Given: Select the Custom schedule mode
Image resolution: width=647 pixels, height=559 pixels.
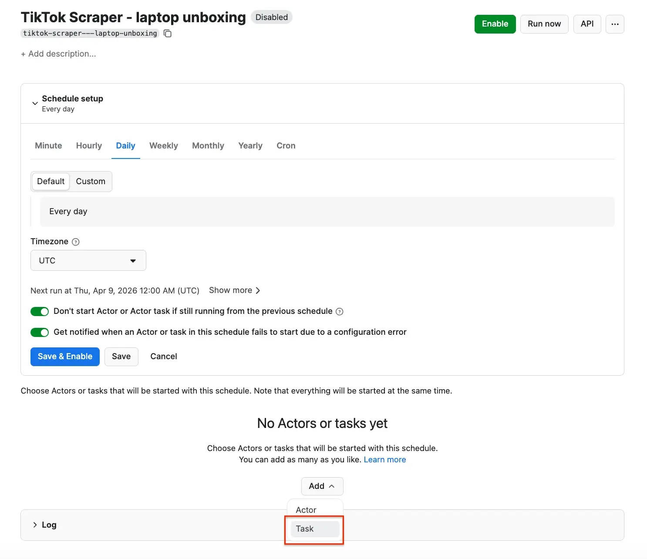Looking at the screenshot, I should click(91, 182).
